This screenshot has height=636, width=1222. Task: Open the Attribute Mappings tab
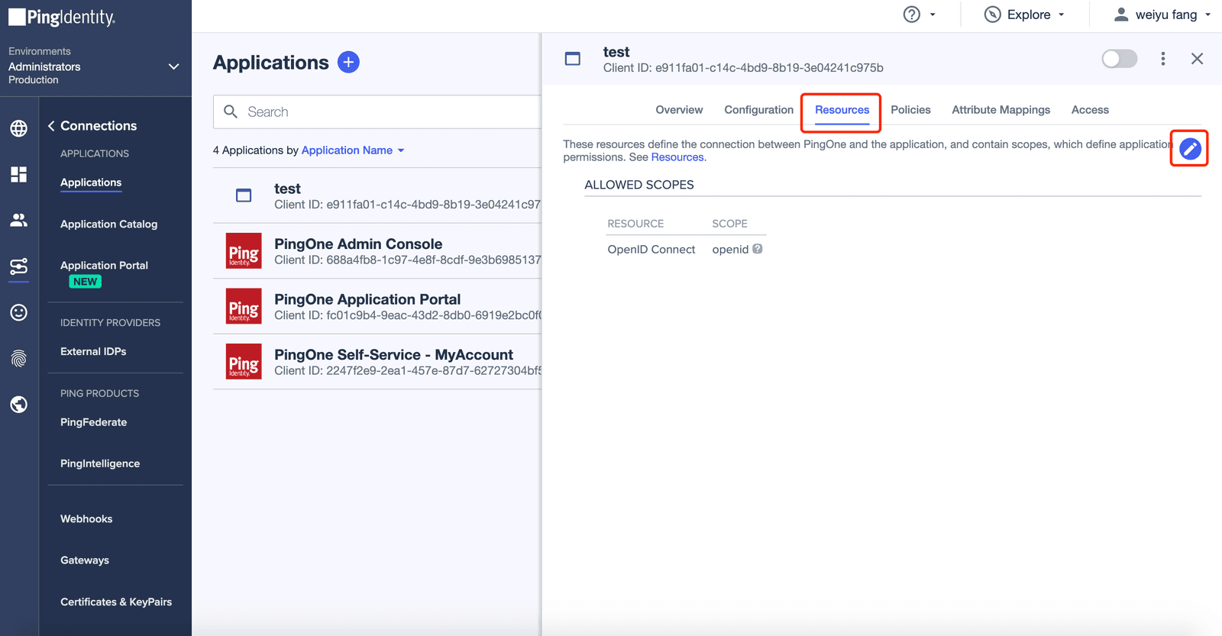(x=1001, y=110)
